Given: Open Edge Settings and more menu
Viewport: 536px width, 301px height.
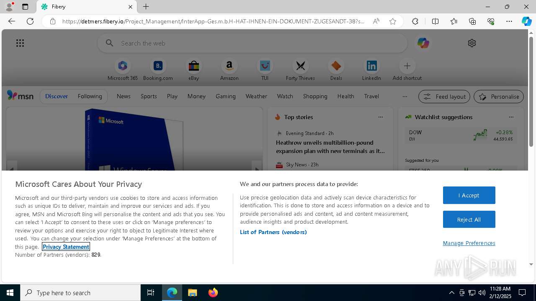Looking at the screenshot, I should pos(509,21).
